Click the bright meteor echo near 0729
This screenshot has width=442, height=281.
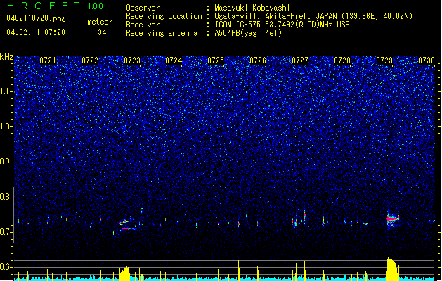pos(392,218)
